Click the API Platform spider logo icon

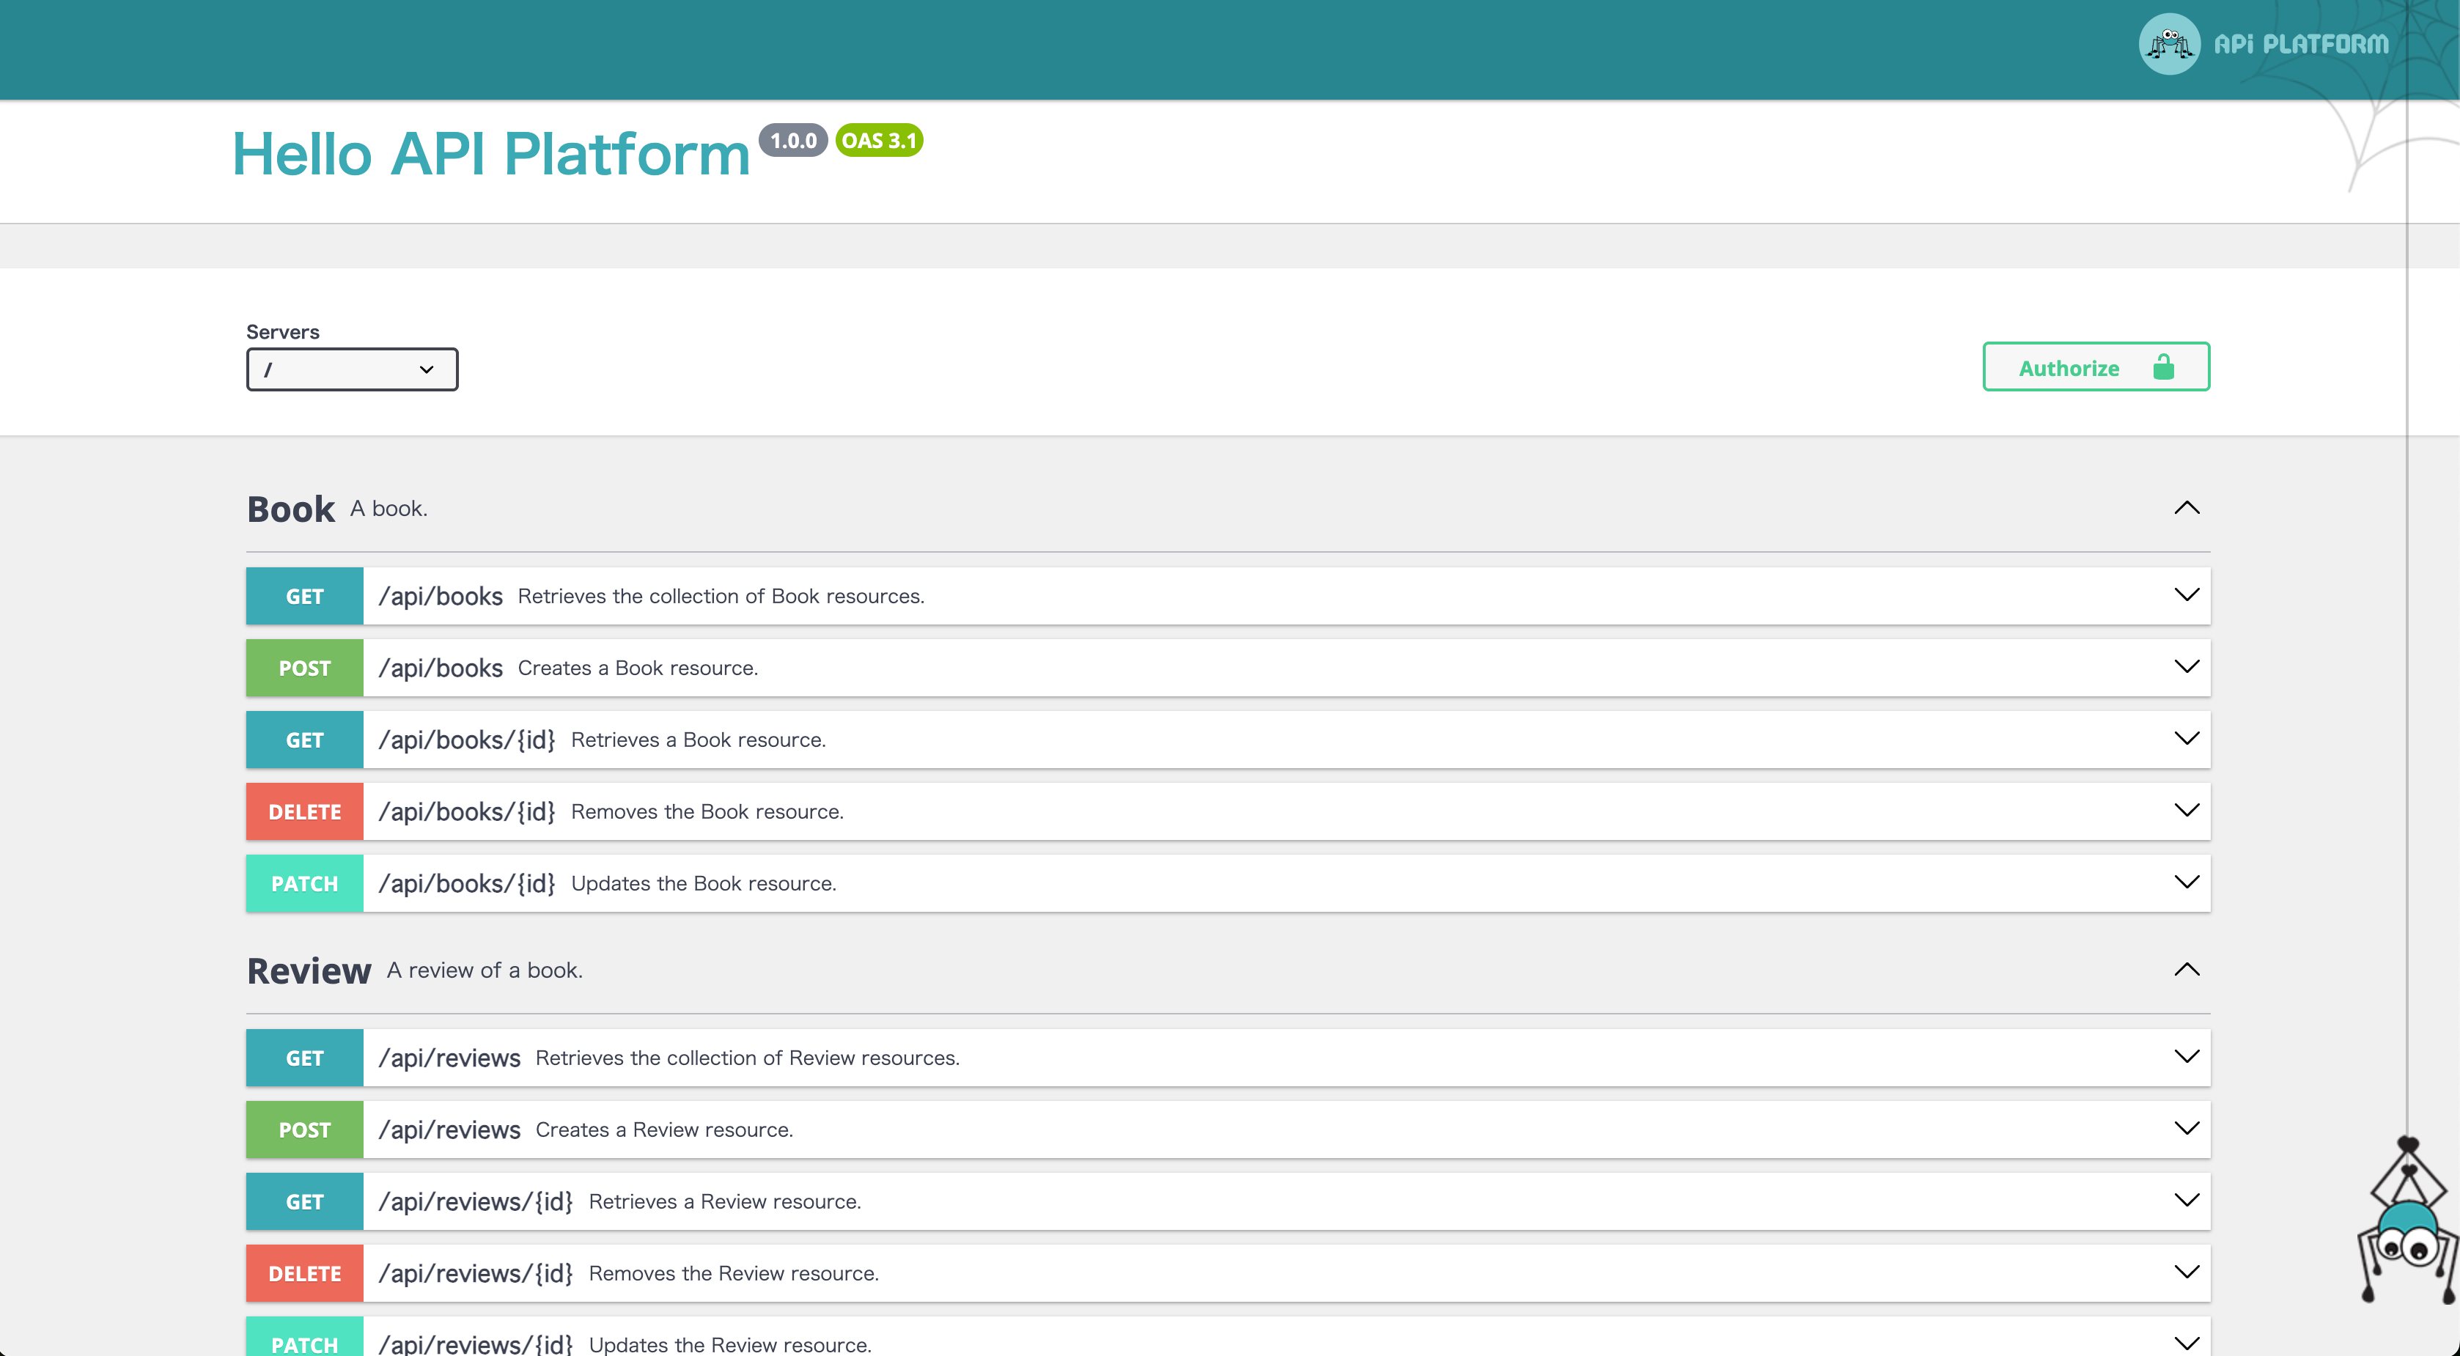click(x=2169, y=44)
